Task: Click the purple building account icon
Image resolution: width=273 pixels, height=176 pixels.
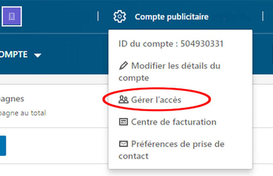Action: coord(12,17)
